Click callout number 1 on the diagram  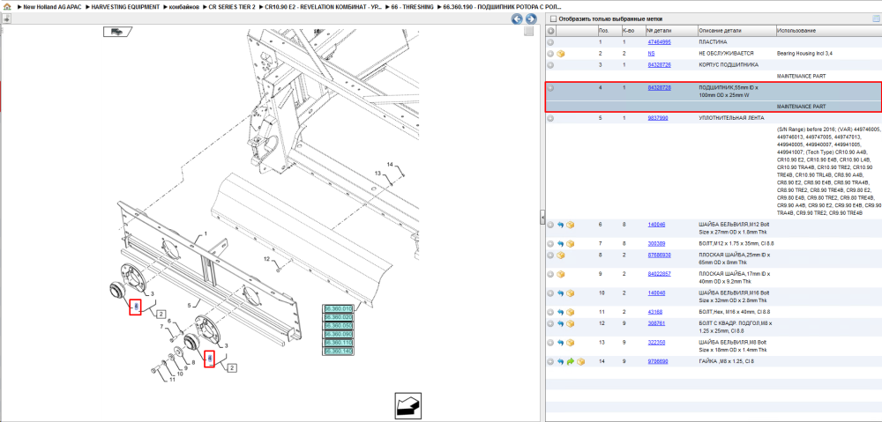pos(206,233)
